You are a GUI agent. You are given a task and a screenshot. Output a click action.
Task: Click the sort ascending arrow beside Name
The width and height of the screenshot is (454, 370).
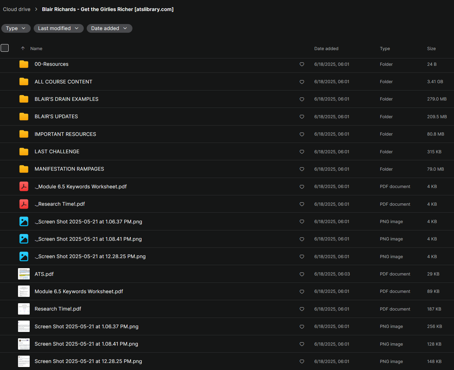pyautogui.click(x=23, y=48)
